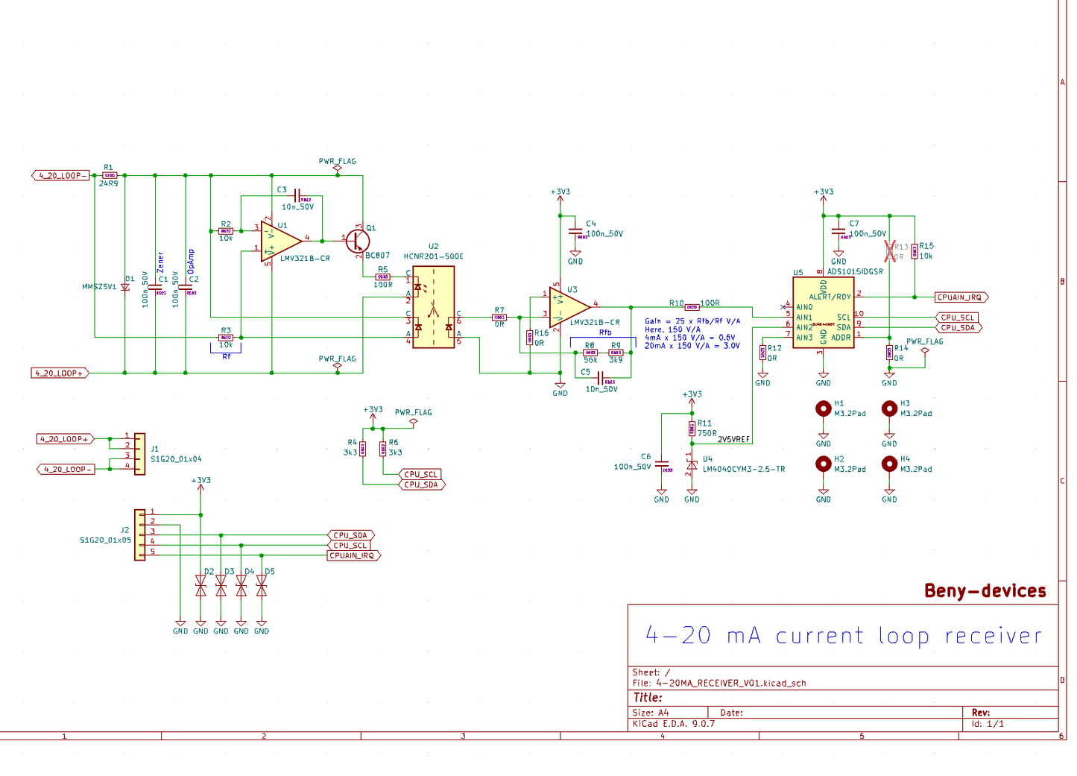Select the D2 protection diode symbol
Screen dimensions: 1077x776
coord(200,586)
